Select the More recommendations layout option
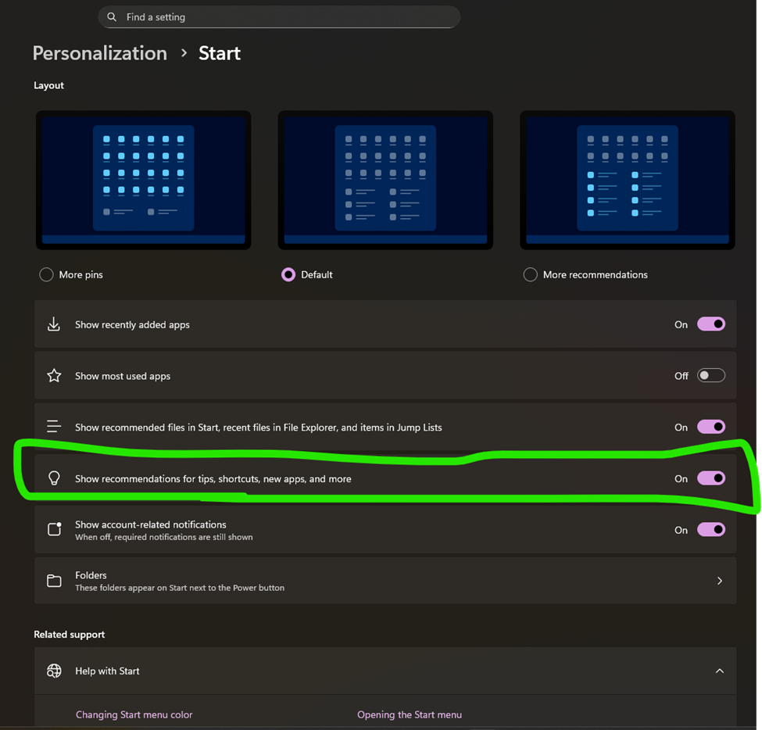The image size is (762, 730). click(530, 274)
